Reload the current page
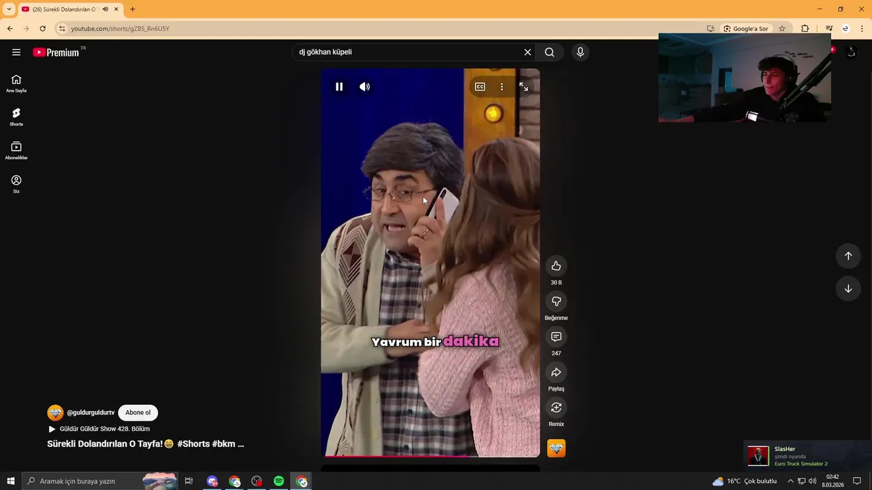The width and height of the screenshot is (872, 490). (42, 29)
